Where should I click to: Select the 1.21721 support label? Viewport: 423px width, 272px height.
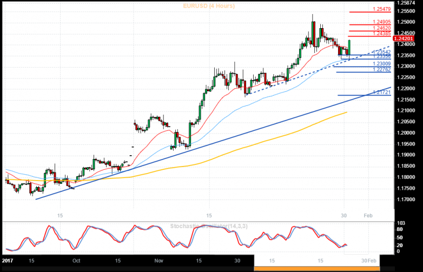[382, 92]
